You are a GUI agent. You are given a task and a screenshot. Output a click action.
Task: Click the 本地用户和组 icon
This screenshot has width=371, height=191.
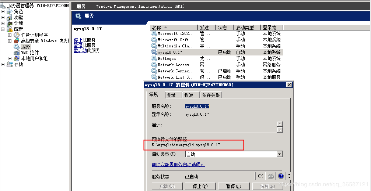pyautogui.click(x=17, y=58)
